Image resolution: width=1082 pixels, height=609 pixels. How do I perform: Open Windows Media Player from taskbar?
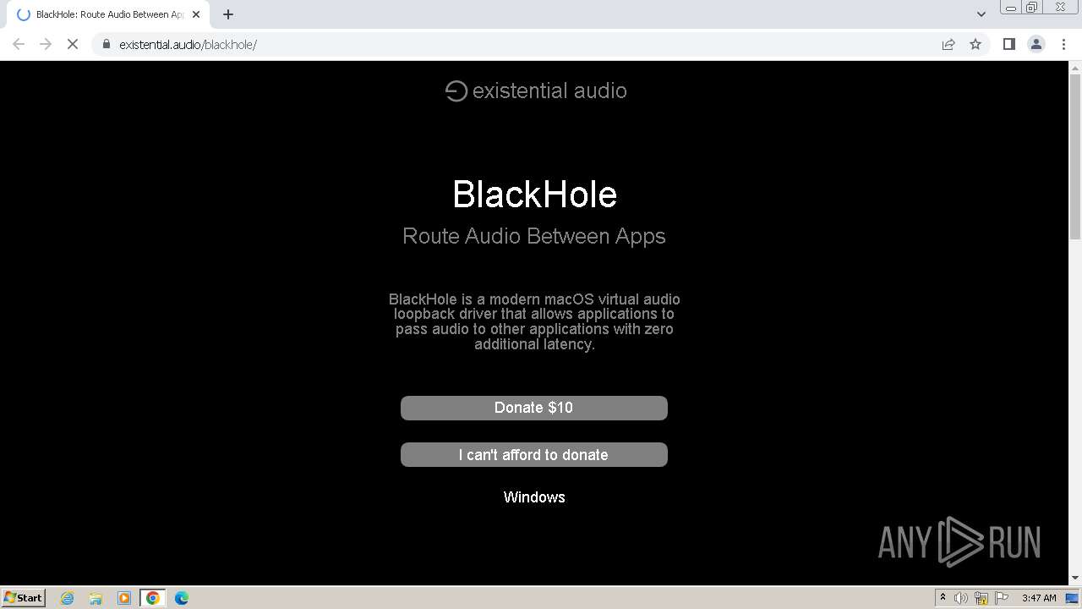click(x=124, y=598)
